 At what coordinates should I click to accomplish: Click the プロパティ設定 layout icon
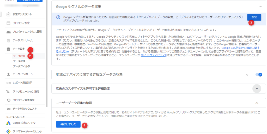click(8, 23)
